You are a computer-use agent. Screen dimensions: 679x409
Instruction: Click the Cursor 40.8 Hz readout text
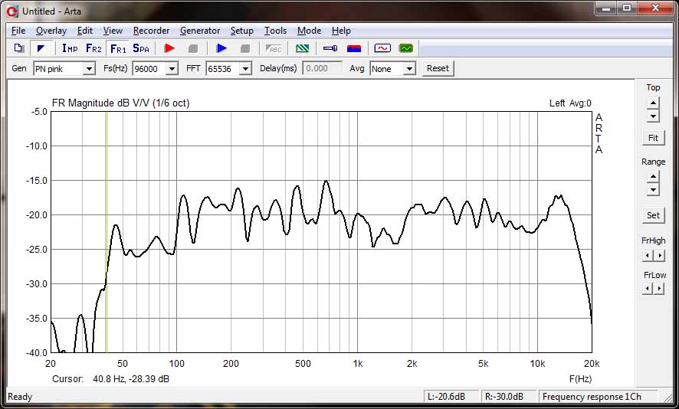(x=111, y=379)
